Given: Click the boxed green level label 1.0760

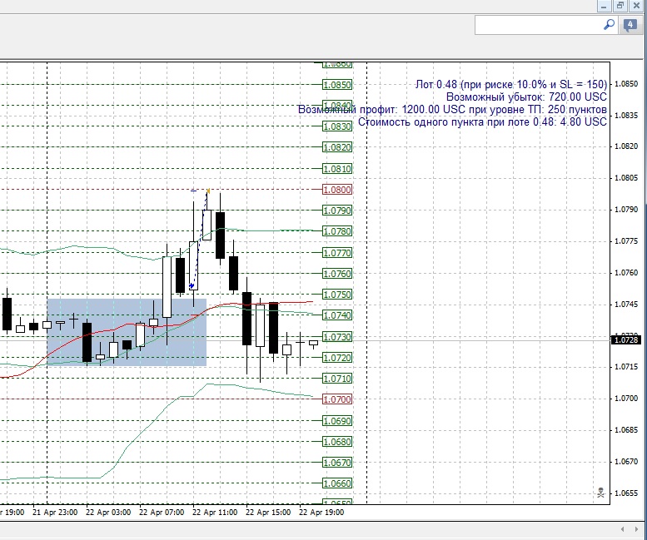Looking at the screenshot, I should pyautogui.click(x=337, y=273).
